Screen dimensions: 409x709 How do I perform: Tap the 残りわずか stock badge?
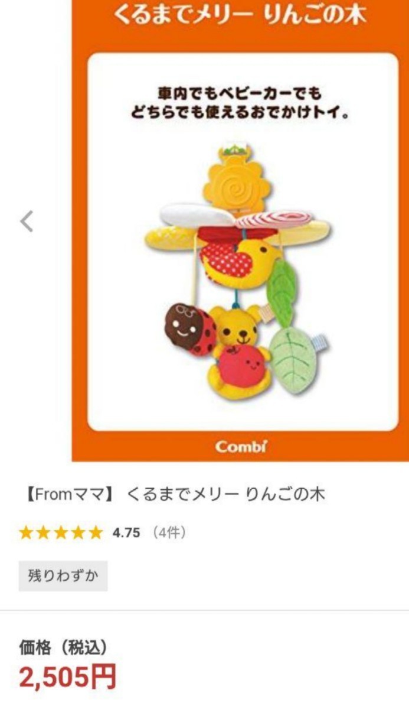[x=63, y=575]
